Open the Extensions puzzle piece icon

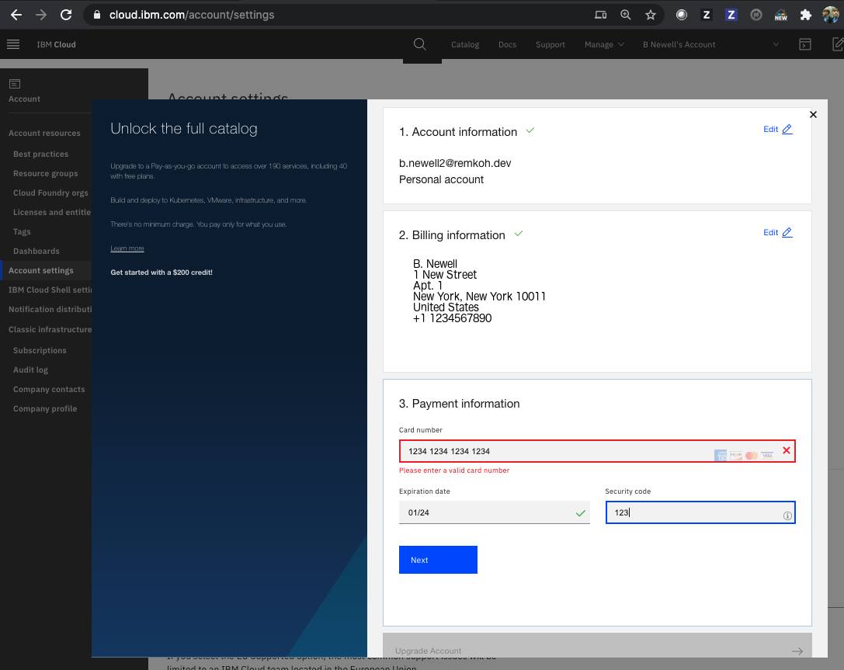pos(806,15)
